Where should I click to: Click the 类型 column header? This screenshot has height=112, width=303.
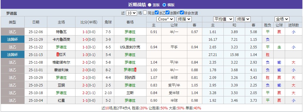(x=13, y=22)
